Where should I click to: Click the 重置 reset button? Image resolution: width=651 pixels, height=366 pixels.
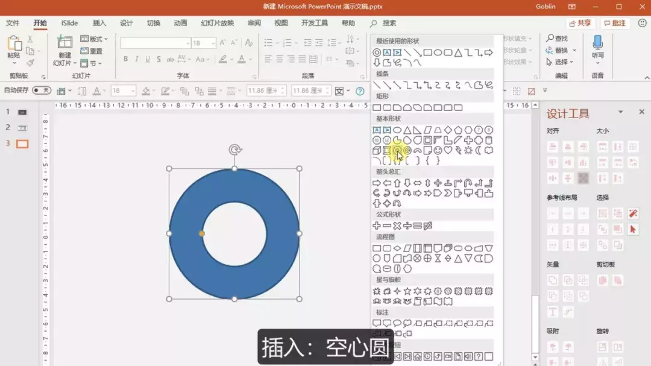[92, 51]
